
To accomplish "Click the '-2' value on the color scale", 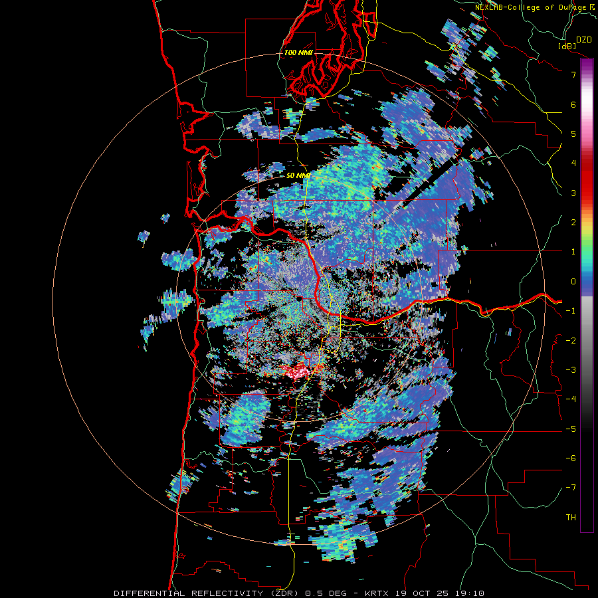I will click(571, 341).
